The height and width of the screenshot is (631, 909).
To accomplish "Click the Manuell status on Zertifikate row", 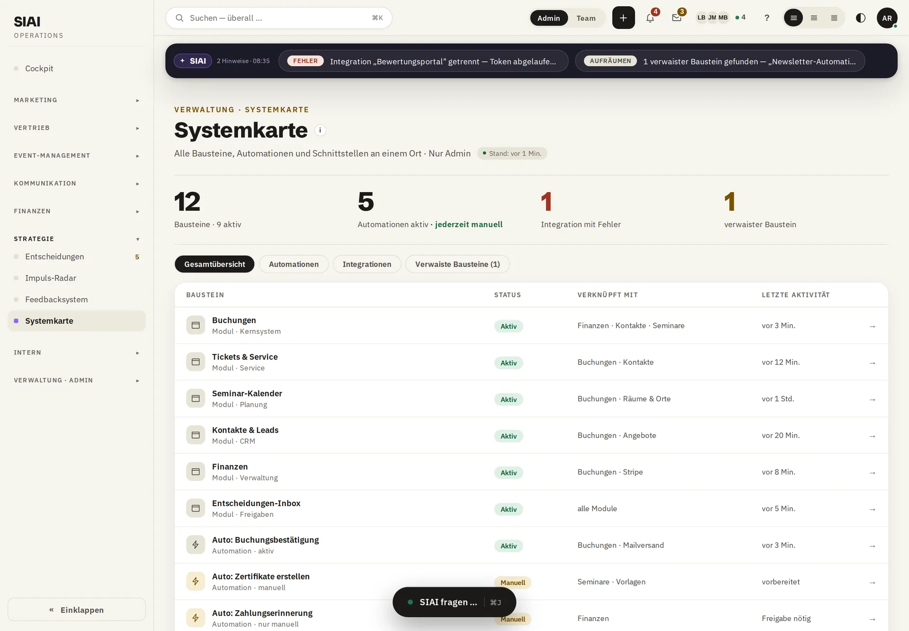I will [x=512, y=583].
